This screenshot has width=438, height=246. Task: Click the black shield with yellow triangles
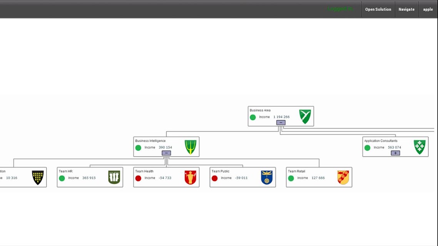pyautogui.click(x=38, y=177)
